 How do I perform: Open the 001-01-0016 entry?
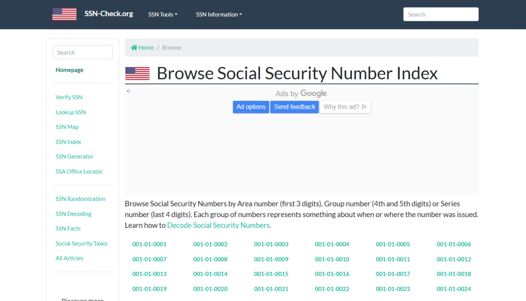pyautogui.click(x=332, y=274)
